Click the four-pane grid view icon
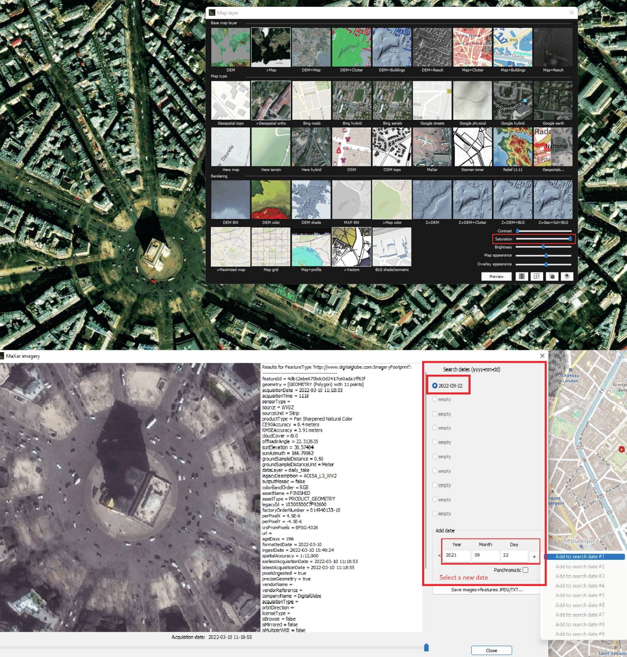This screenshot has height=657, width=627. coord(536,276)
